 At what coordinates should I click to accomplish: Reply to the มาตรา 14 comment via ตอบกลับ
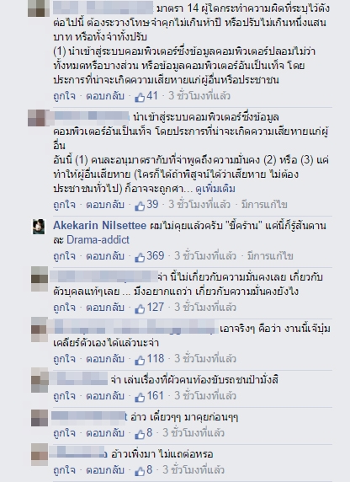[x=105, y=96]
